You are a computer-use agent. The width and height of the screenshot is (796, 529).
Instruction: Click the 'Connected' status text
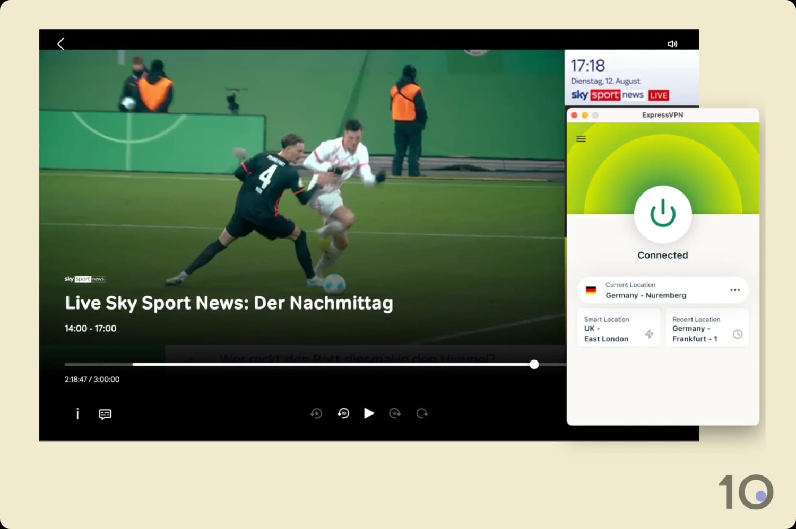click(663, 255)
